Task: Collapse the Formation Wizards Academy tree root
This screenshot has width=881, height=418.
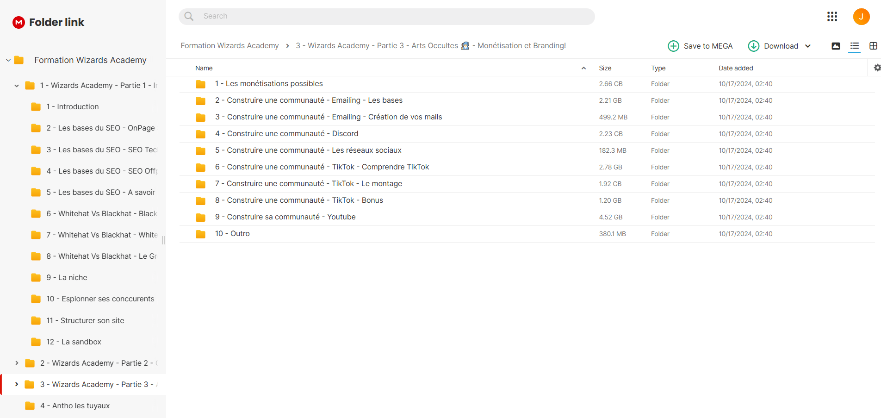Action: [8, 60]
